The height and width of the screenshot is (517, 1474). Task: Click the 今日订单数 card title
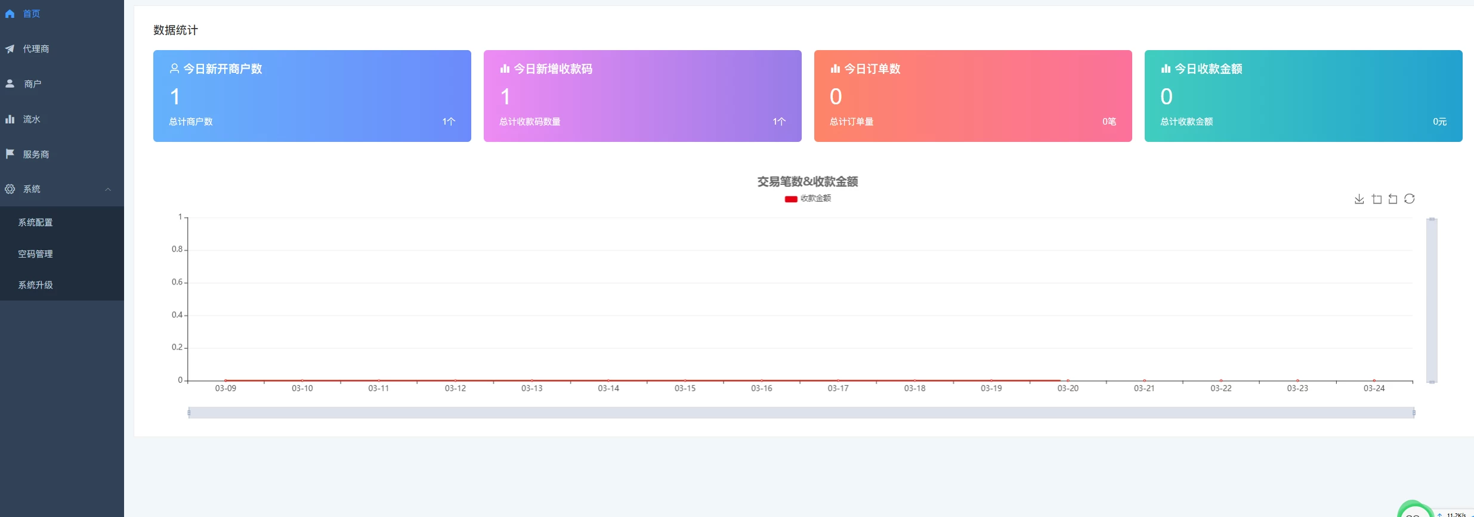tap(872, 69)
